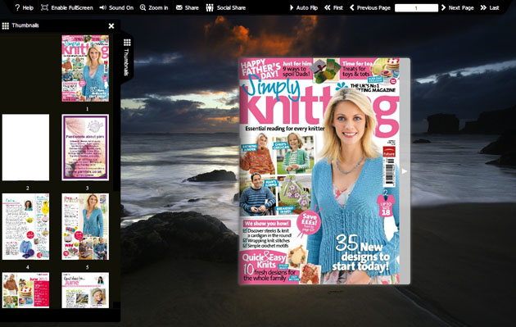Close the Thumbnails panel

pos(111,25)
